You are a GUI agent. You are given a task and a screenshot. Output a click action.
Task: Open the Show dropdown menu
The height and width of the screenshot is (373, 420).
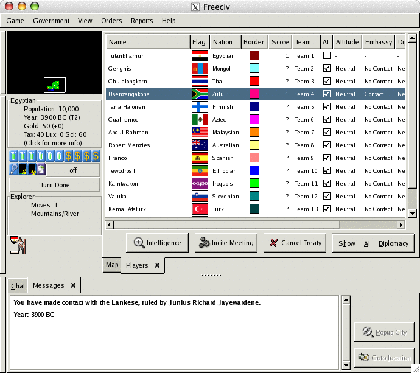point(346,243)
